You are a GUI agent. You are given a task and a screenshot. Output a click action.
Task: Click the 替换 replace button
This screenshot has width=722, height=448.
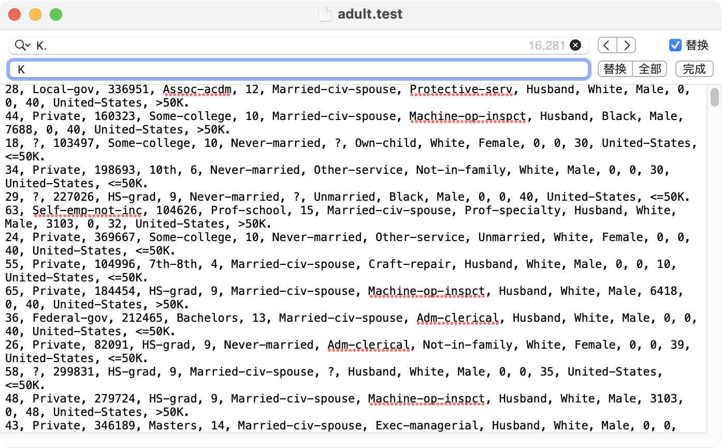[615, 69]
